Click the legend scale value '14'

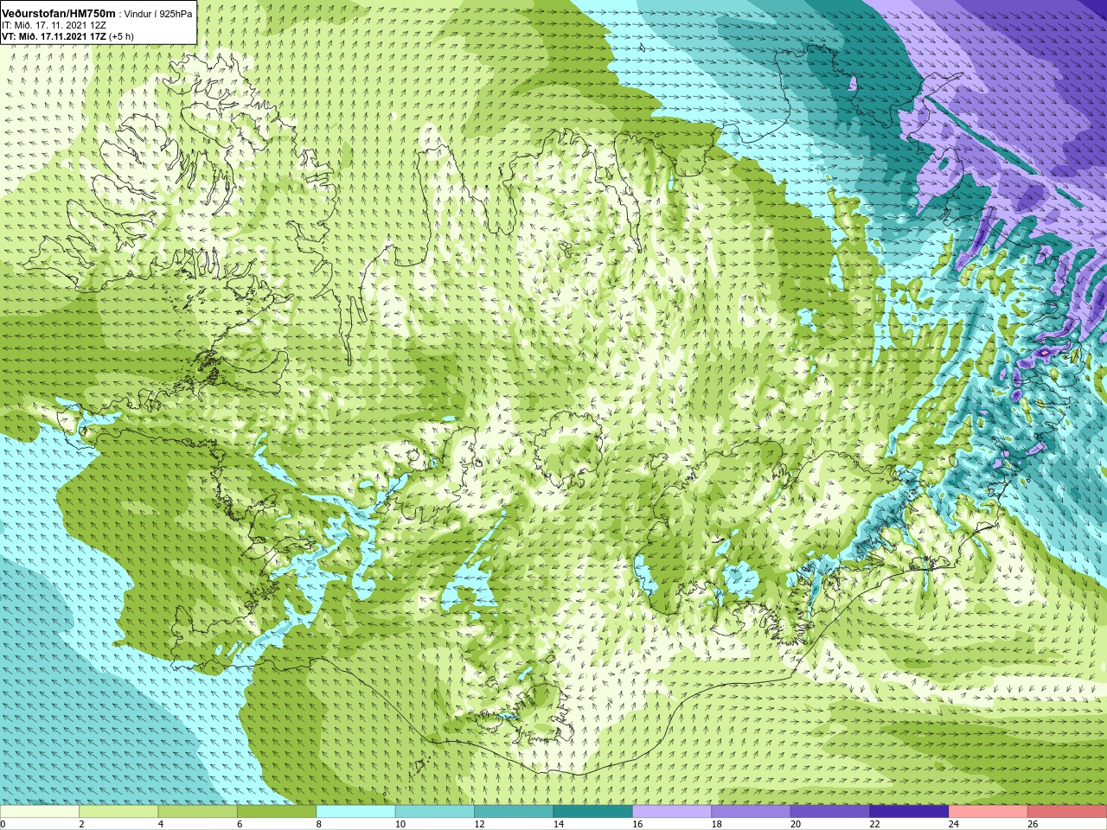[x=559, y=824]
